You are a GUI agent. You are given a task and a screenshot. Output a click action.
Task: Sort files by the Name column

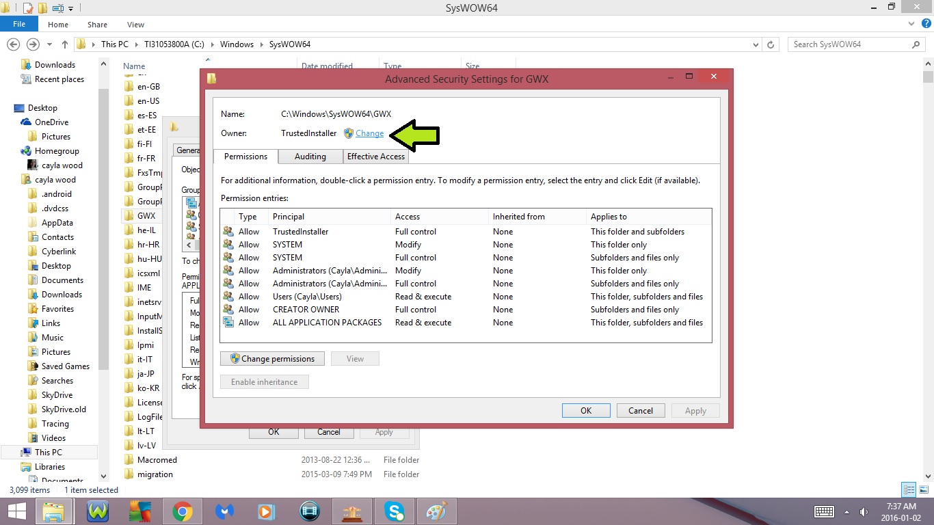point(134,66)
